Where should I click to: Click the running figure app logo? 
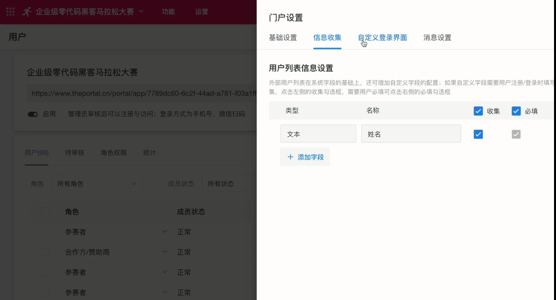pyautogui.click(x=27, y=12)
